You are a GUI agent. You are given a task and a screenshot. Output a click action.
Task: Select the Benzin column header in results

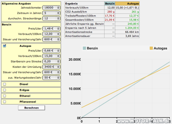[x=110, y=3]
